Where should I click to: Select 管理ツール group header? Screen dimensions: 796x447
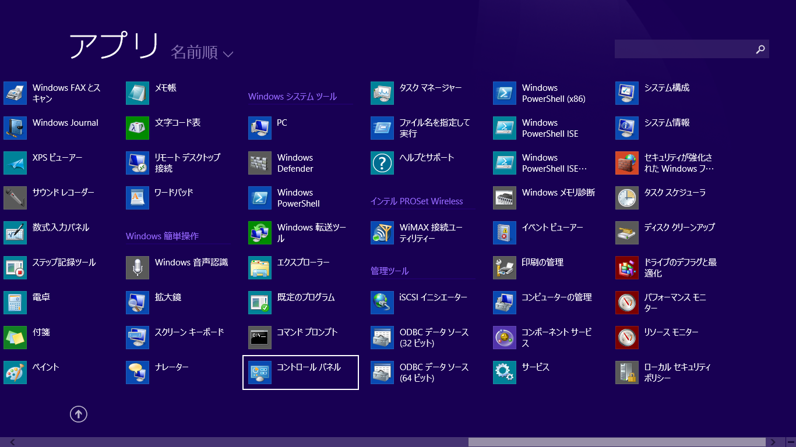[x=390, y=271]
